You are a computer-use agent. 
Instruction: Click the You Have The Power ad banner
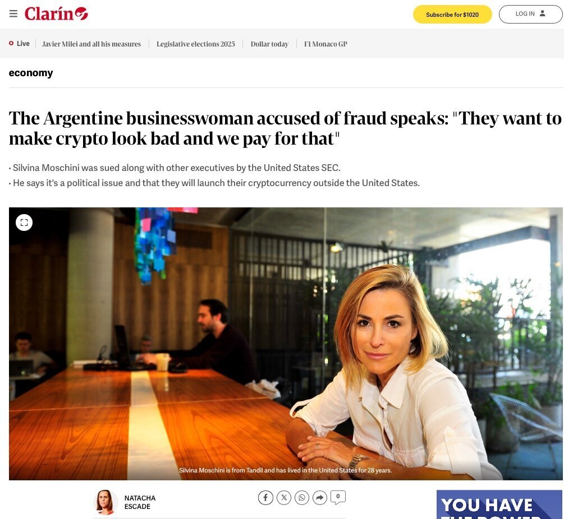tap(499, 504)
